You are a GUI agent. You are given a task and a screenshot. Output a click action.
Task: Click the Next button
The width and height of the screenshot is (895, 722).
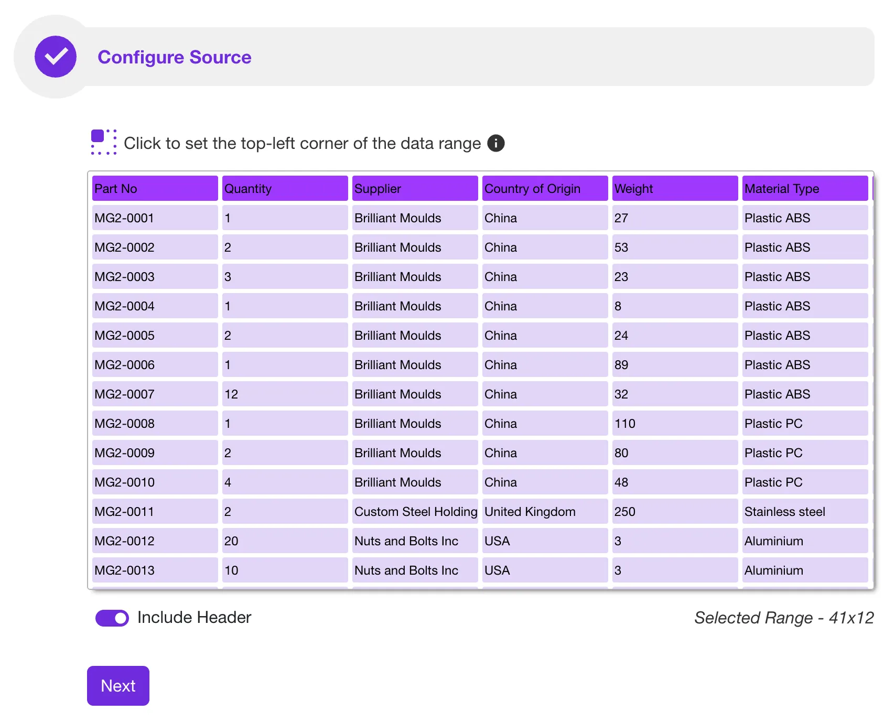click(117, 685)
